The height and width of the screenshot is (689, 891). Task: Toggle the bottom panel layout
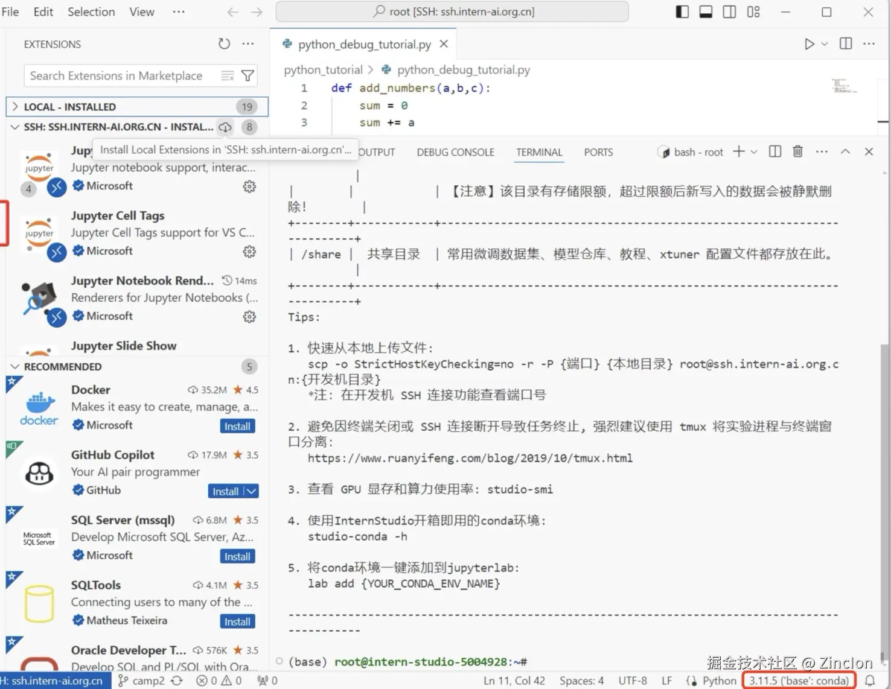[706, 12]
